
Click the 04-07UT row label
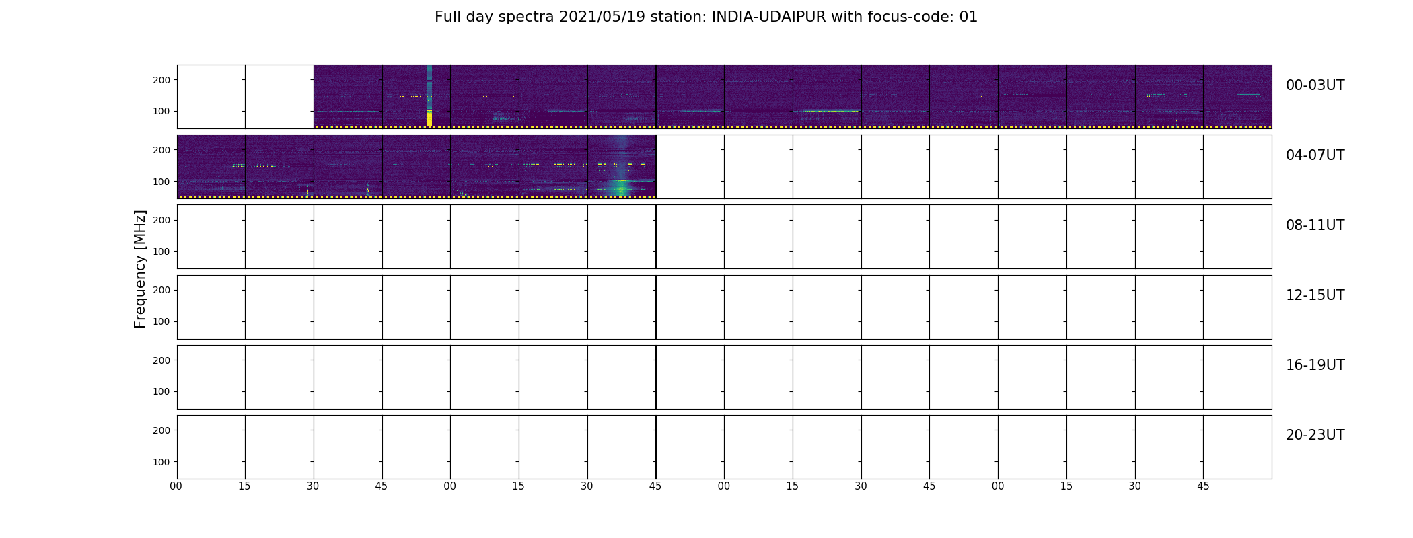[x=1315, y=155]
